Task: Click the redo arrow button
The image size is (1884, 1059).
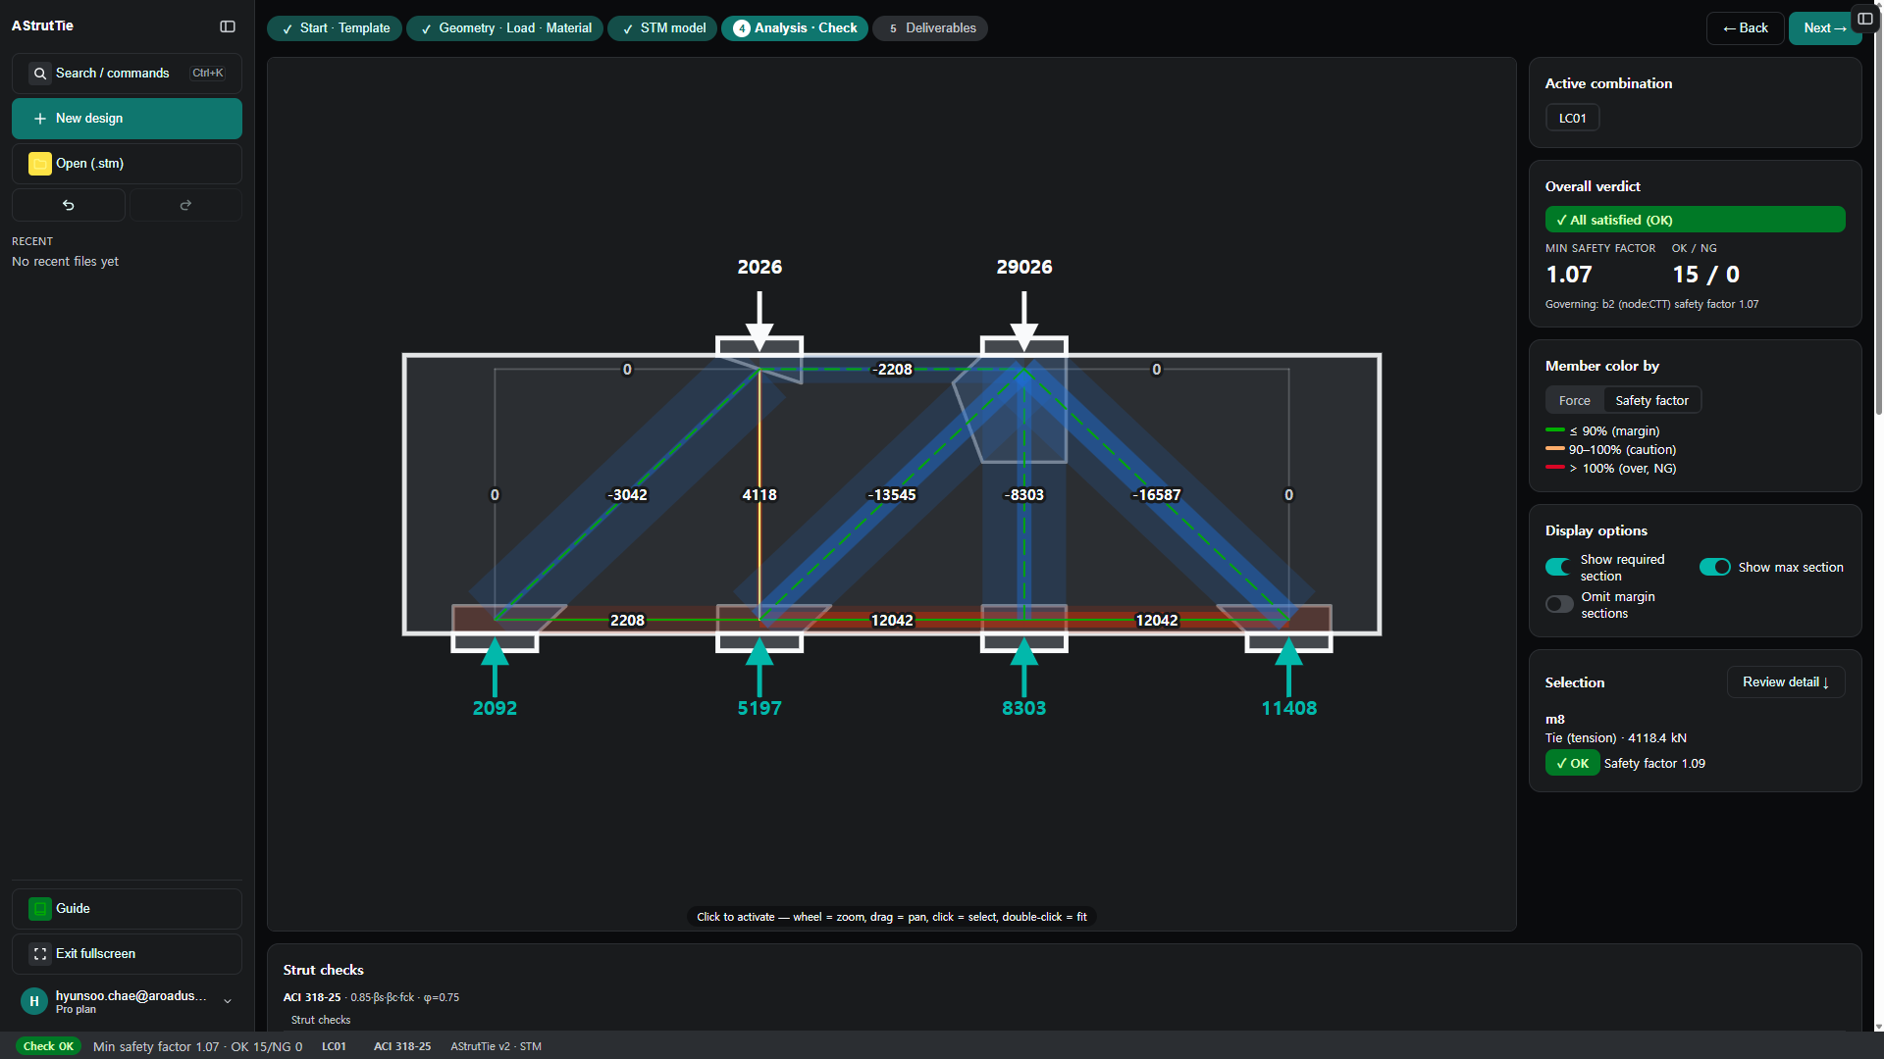Action: tap(185, 205)
